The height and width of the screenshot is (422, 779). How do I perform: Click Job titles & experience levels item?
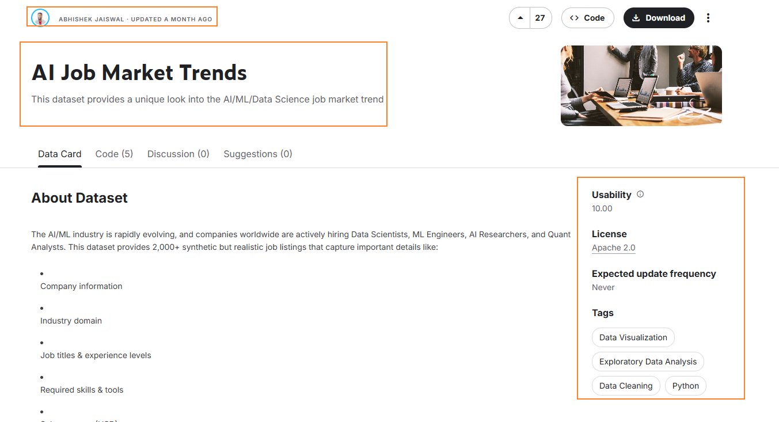pyautogui.click(x=96, y=355)
